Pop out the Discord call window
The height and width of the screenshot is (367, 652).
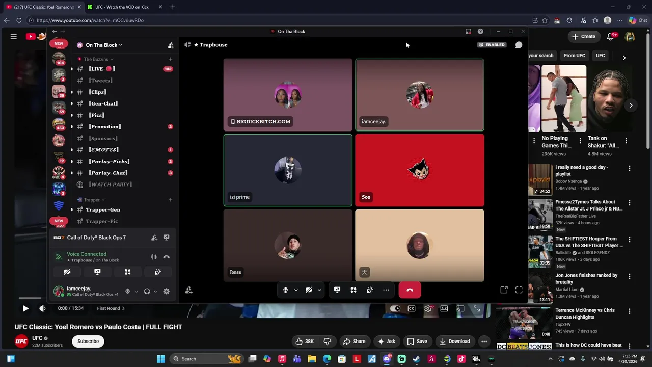tap(504, 290)
